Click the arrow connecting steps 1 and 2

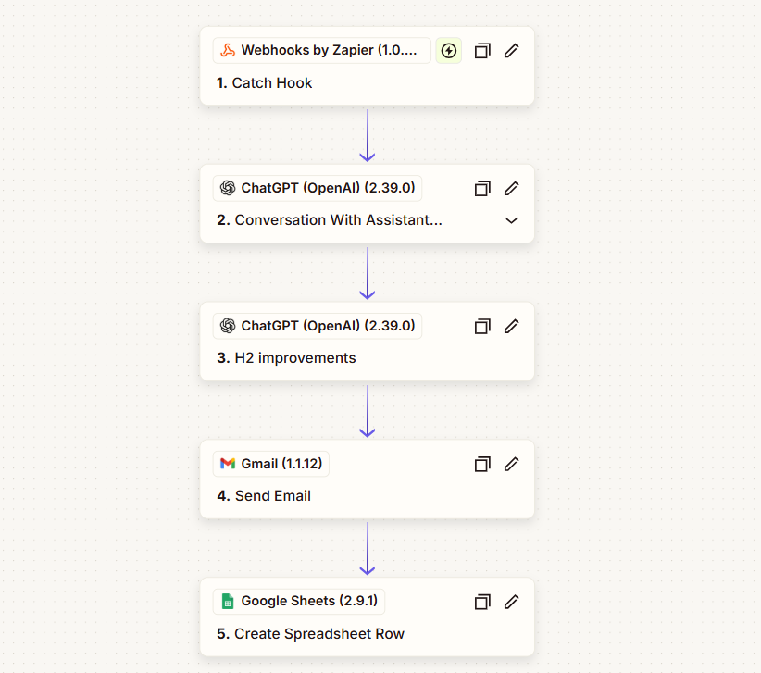(368, 135)
